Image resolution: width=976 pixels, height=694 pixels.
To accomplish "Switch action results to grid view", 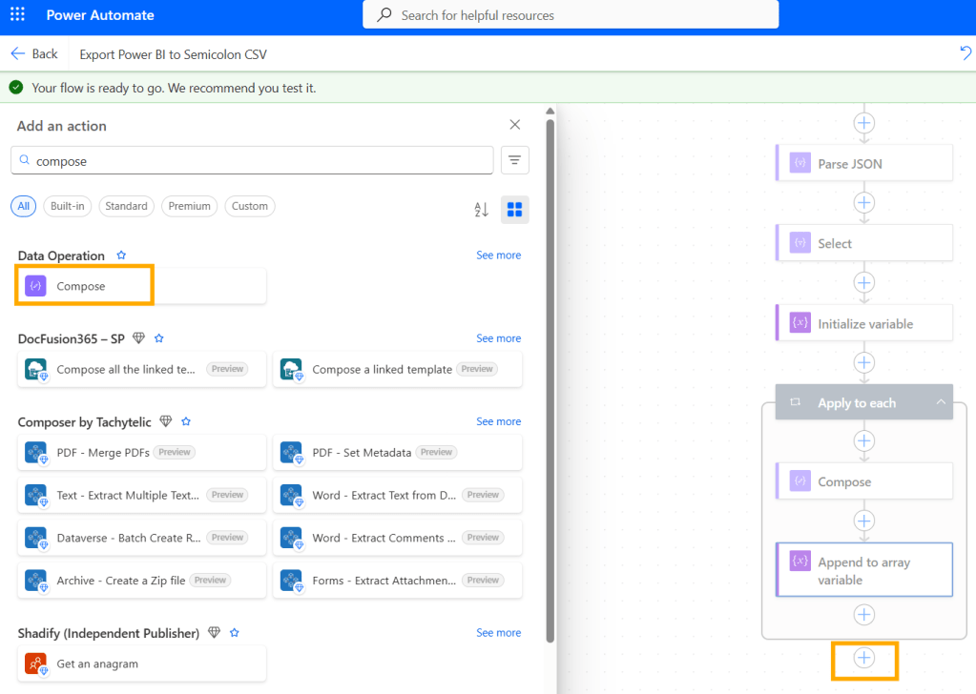I will pyautogui.click(x=514, y=209).
